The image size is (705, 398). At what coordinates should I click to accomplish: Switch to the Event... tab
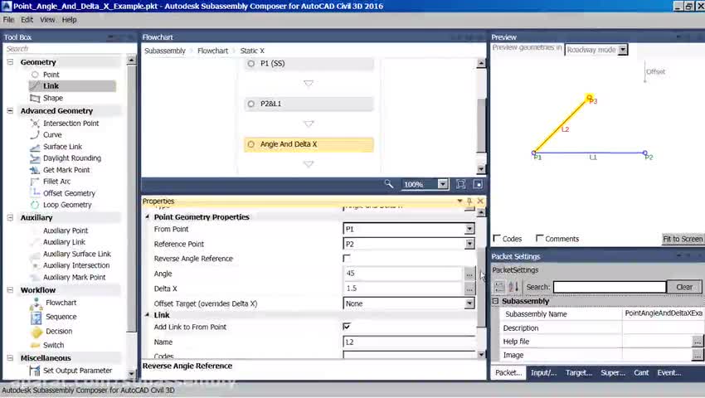(669, 373)
